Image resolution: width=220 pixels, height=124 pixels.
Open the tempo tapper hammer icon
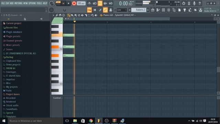pos(190,10)
